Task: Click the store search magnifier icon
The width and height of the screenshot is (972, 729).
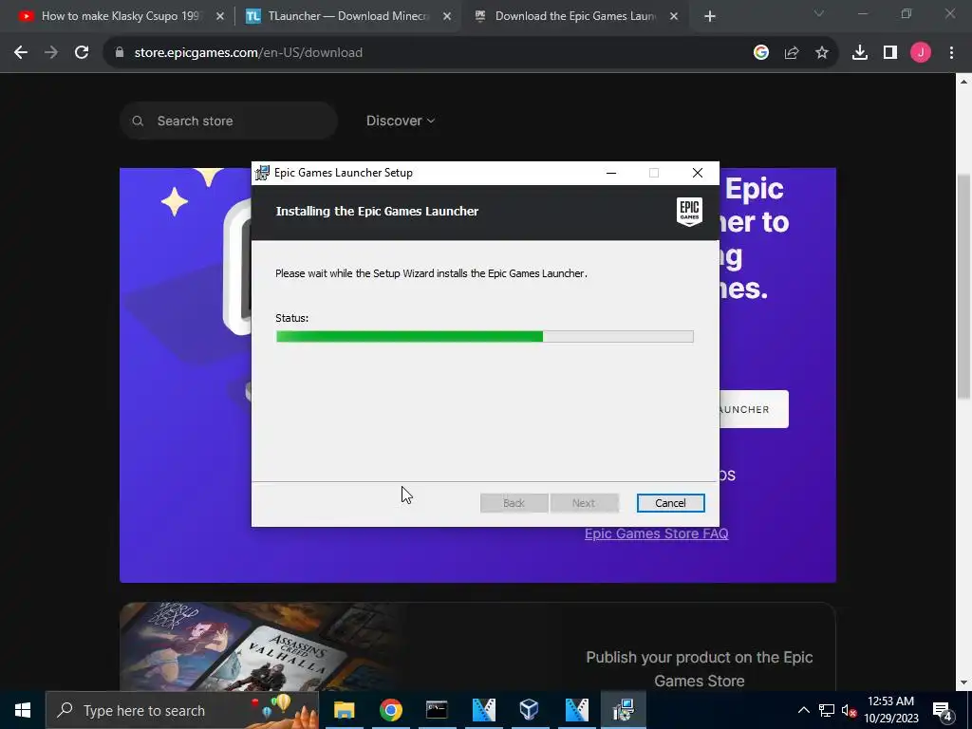Action: point(138,121)
